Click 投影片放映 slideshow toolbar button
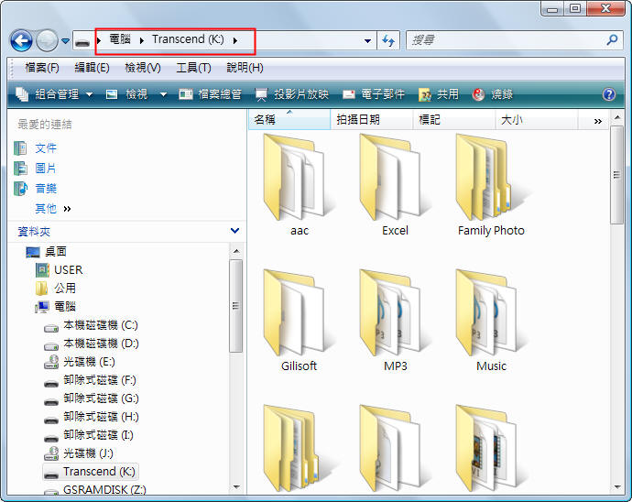 pyautogui.click(x=291, y=94)
